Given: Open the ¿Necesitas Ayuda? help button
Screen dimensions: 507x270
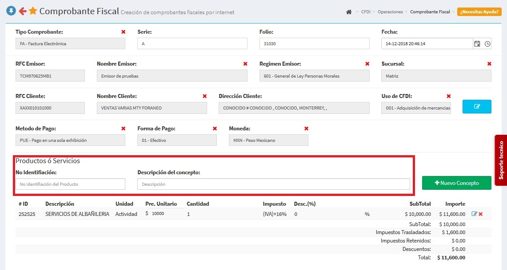Looking at the screenshot, I should pos(479,12).
